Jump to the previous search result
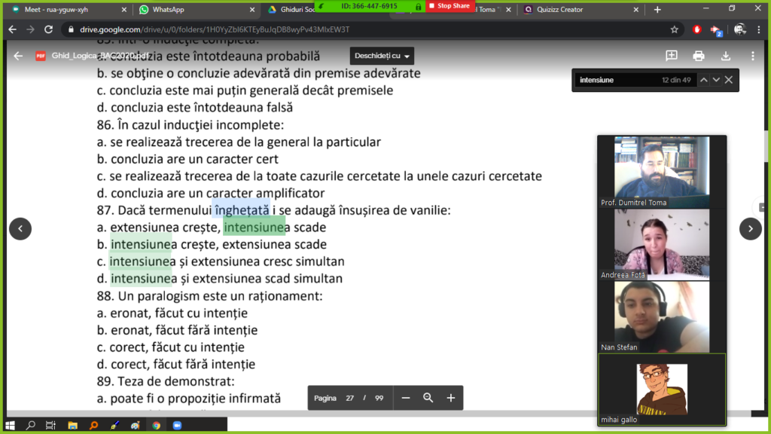The width and height of the screenshot is (771, 434). 703,80
